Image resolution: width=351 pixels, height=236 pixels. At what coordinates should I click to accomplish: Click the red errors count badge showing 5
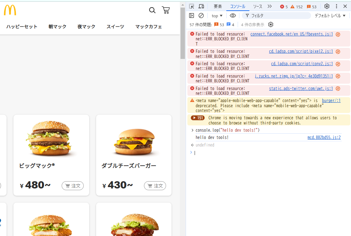tap(284, 7)
